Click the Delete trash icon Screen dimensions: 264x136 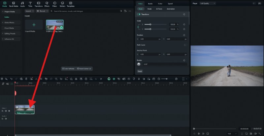tap(26, 79)
